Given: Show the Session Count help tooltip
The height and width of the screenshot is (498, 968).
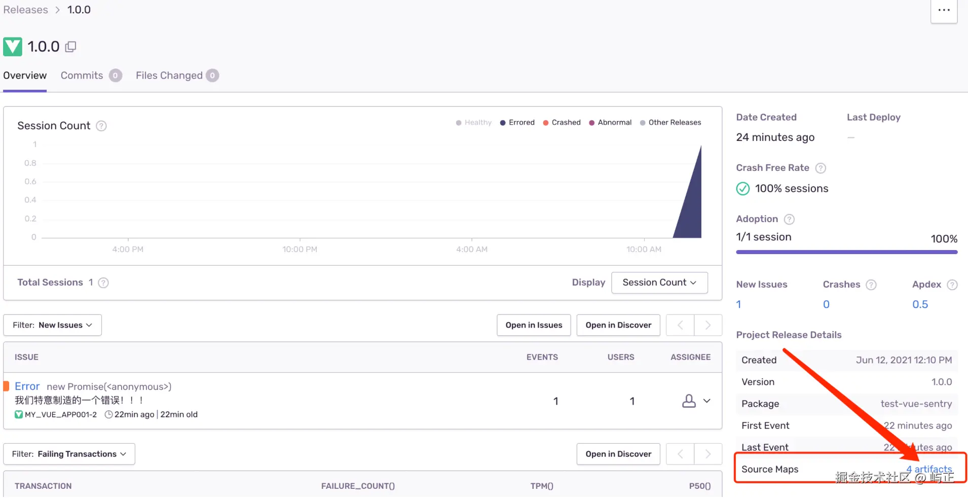Looking at the screenshot, I should [x=101, y=126].
